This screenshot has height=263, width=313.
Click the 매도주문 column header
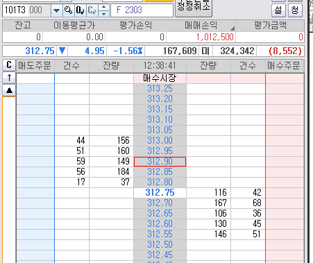pos(35,66)
